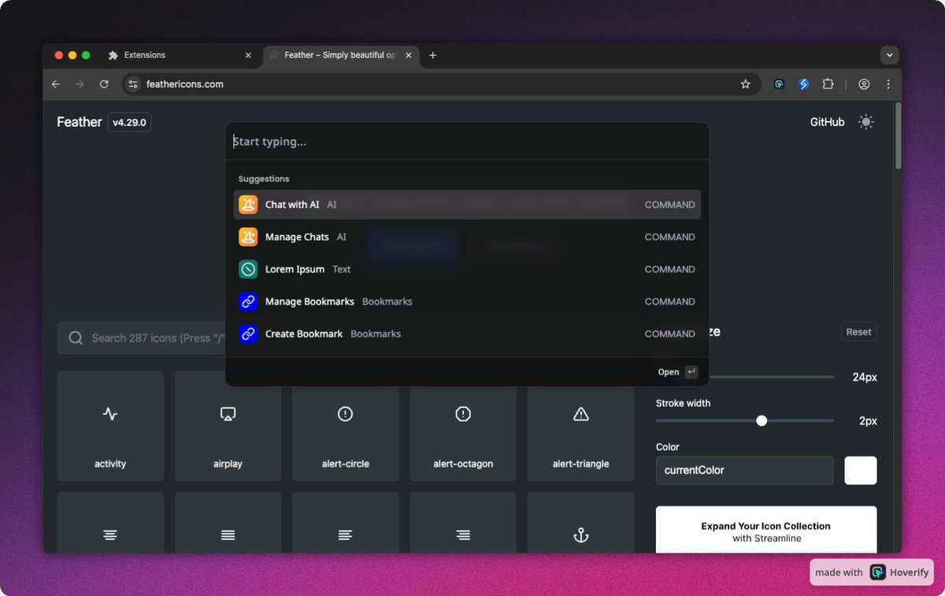Select the Manage Chats command
Viewport: 945px width, 596px height.
(x=467, y=237)
